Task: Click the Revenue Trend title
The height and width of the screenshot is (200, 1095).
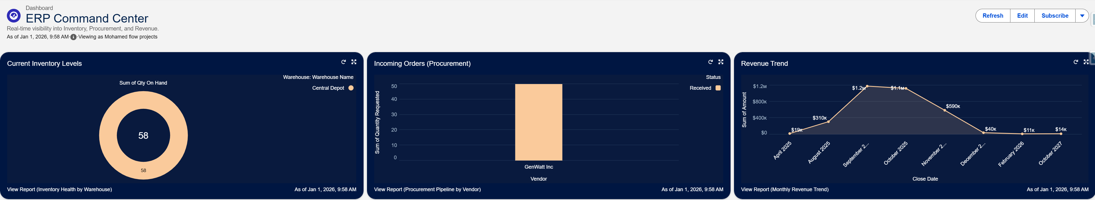Action: pos(764,64)
